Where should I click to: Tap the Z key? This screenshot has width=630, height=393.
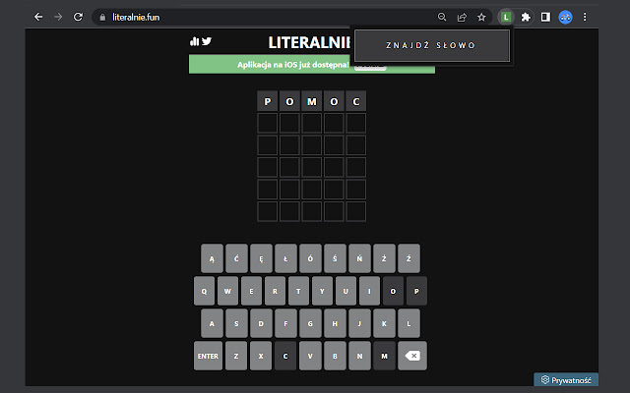pyautogui.click(x=236, y=356)
